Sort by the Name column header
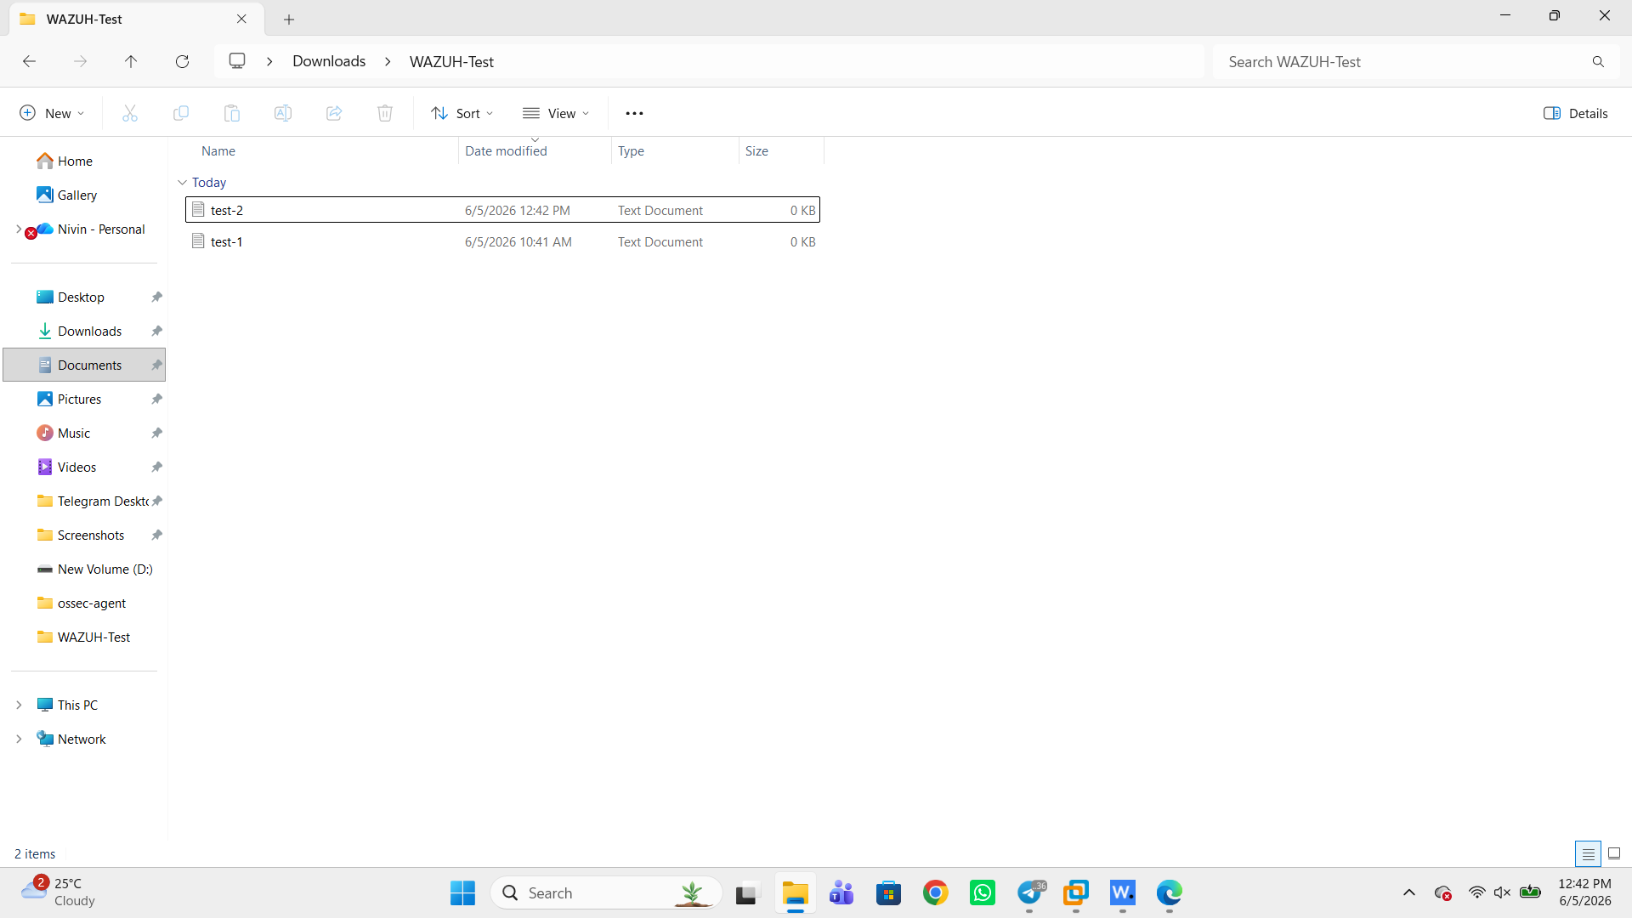The image size is (1632, 918). pos(218,150)
